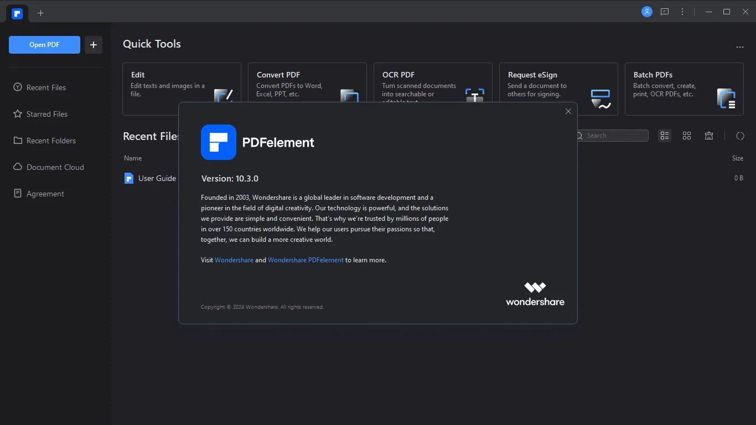Open the feedback message icon in title bar
Screen dimensions: 756x425
coord(665,12)
